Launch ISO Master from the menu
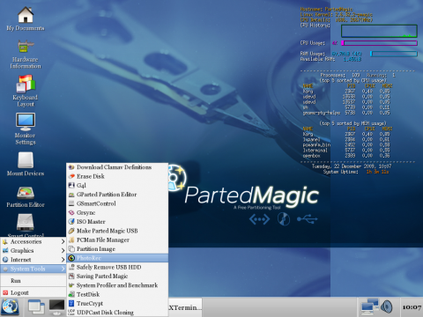423x317 pixels. [117, 222]
